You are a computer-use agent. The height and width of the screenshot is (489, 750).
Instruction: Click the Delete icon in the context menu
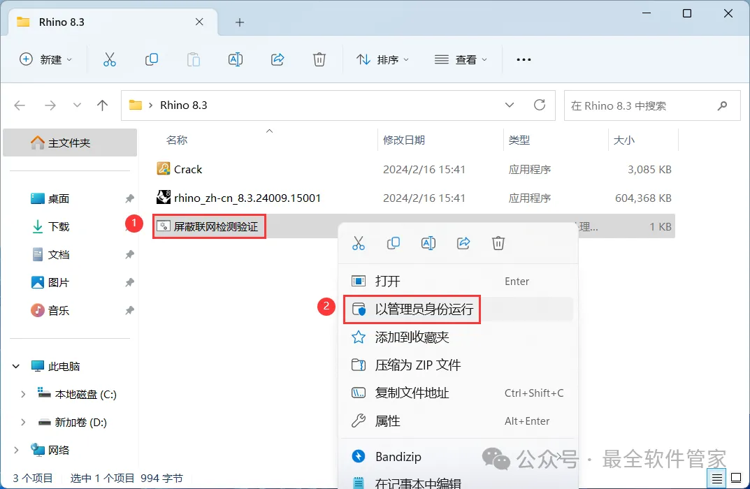(498, 243)
